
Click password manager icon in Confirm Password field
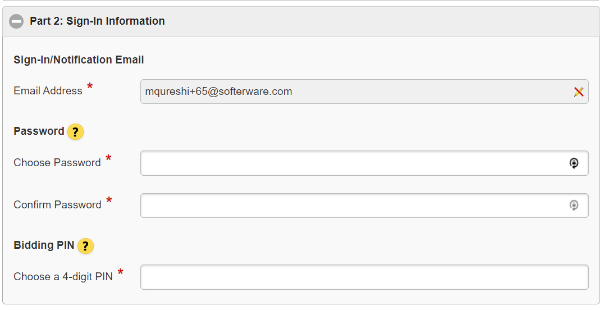[574, 205]
